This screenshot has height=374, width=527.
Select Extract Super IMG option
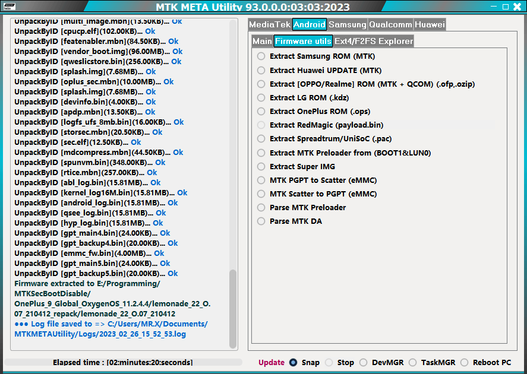click(261, 166)
